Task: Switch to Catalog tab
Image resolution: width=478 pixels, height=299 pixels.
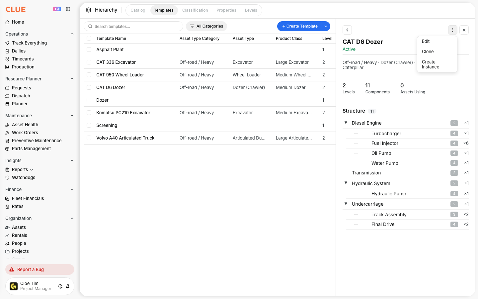Action: (x=138, y=10)
